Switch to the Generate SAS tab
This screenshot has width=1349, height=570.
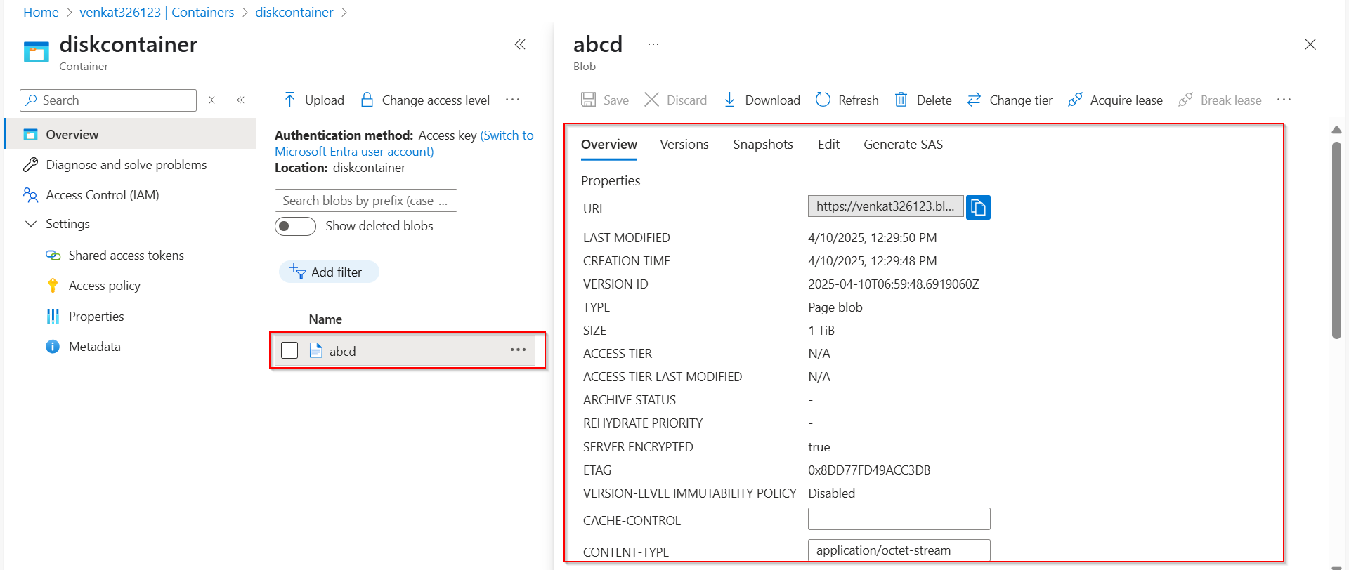click(904, 145)
